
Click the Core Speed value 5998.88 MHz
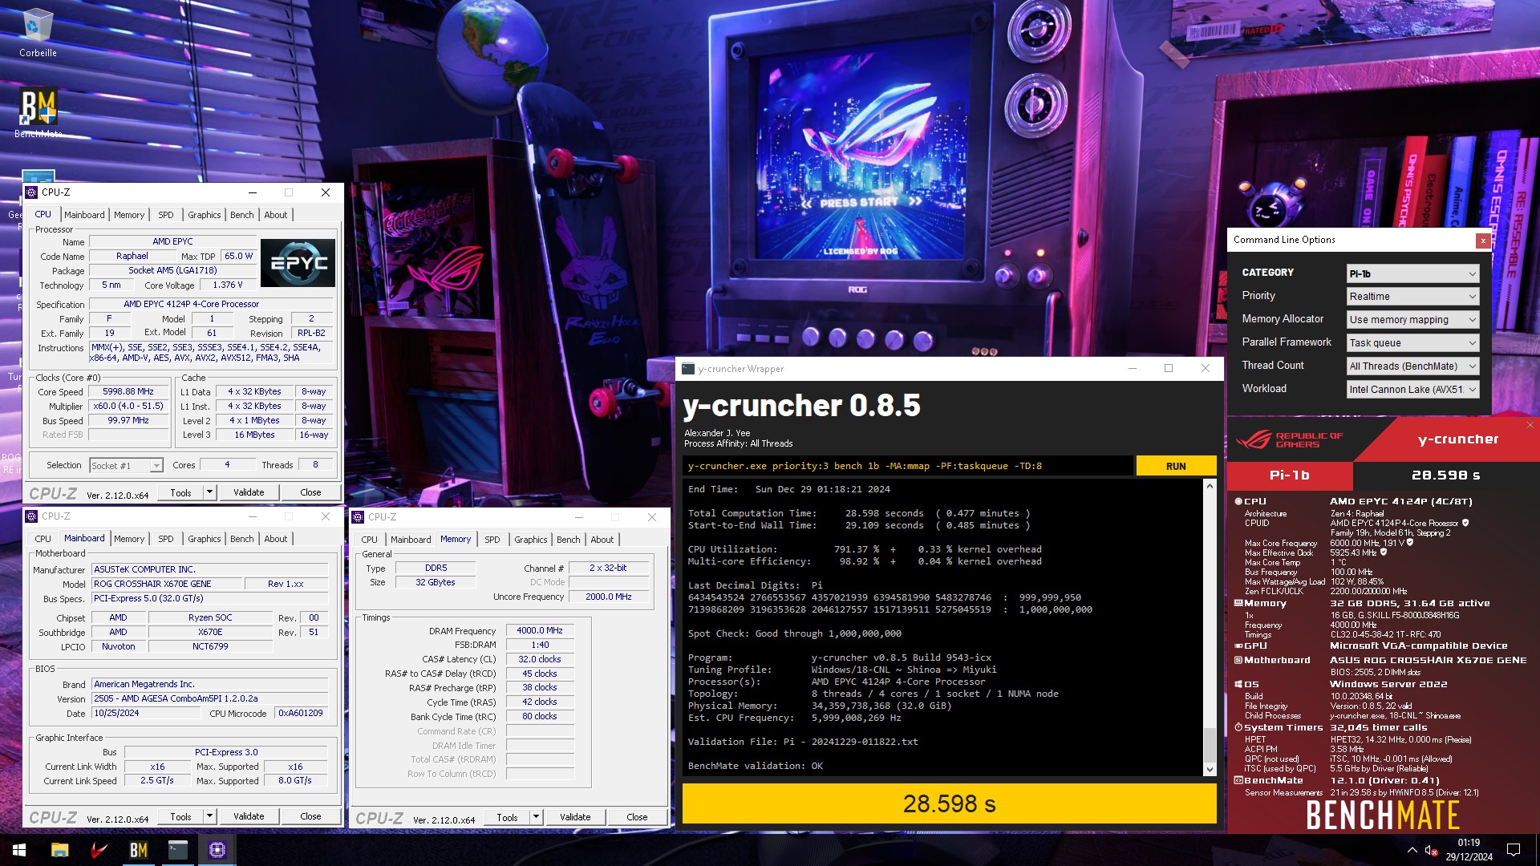pos(128,392)
